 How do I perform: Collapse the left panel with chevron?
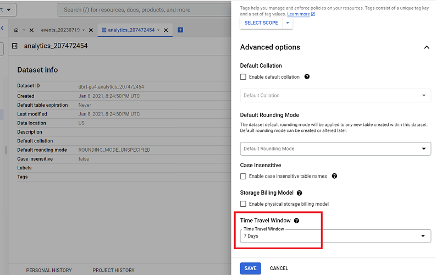tap(2, 28)
